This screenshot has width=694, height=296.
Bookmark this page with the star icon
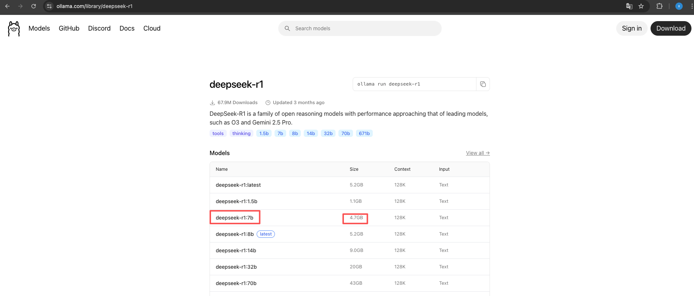pos(641,6)
